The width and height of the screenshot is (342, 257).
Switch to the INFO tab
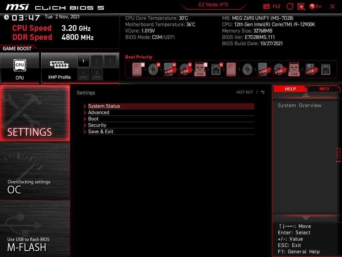pyautogui.click(x=324, y=89)
